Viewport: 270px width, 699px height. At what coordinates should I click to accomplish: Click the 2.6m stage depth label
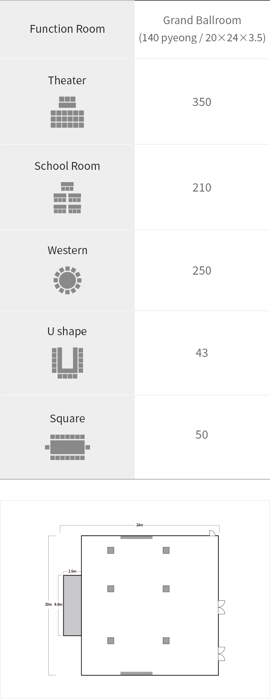[x=72, y=571]
